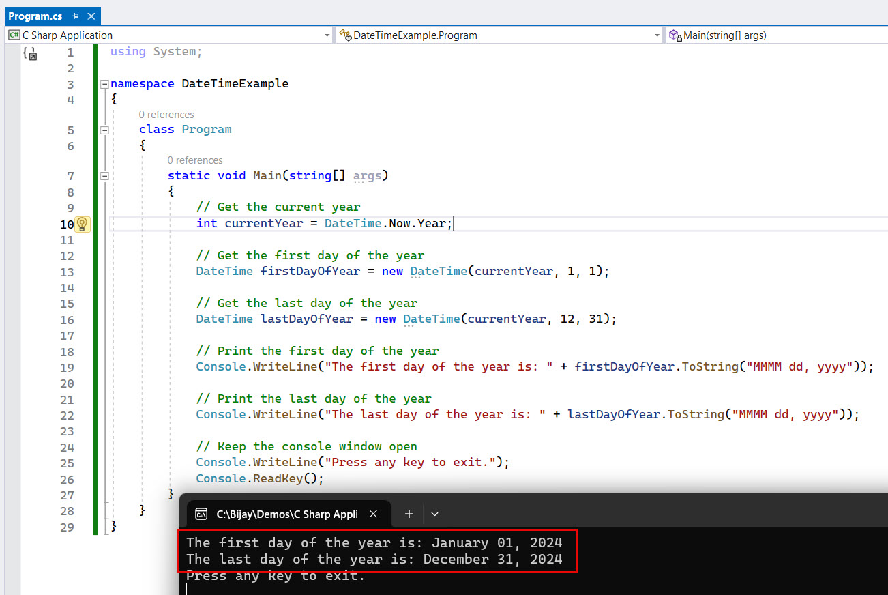
Task: Open the DateTimeExample.Program type dropdown
Action: 656,35
